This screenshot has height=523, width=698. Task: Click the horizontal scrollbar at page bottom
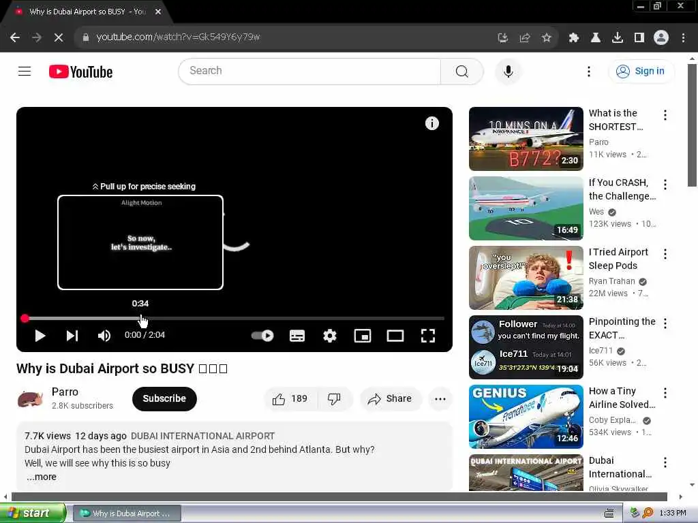[339, 496]
